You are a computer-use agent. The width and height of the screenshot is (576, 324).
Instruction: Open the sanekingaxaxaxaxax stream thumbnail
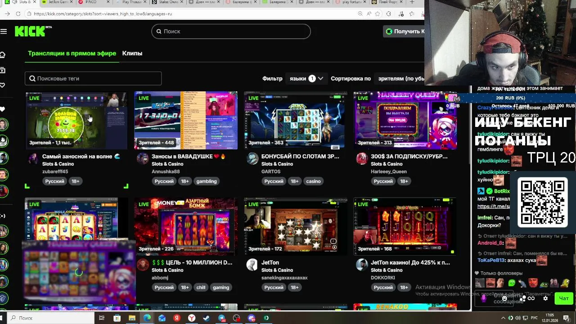(x=295, y=226)
